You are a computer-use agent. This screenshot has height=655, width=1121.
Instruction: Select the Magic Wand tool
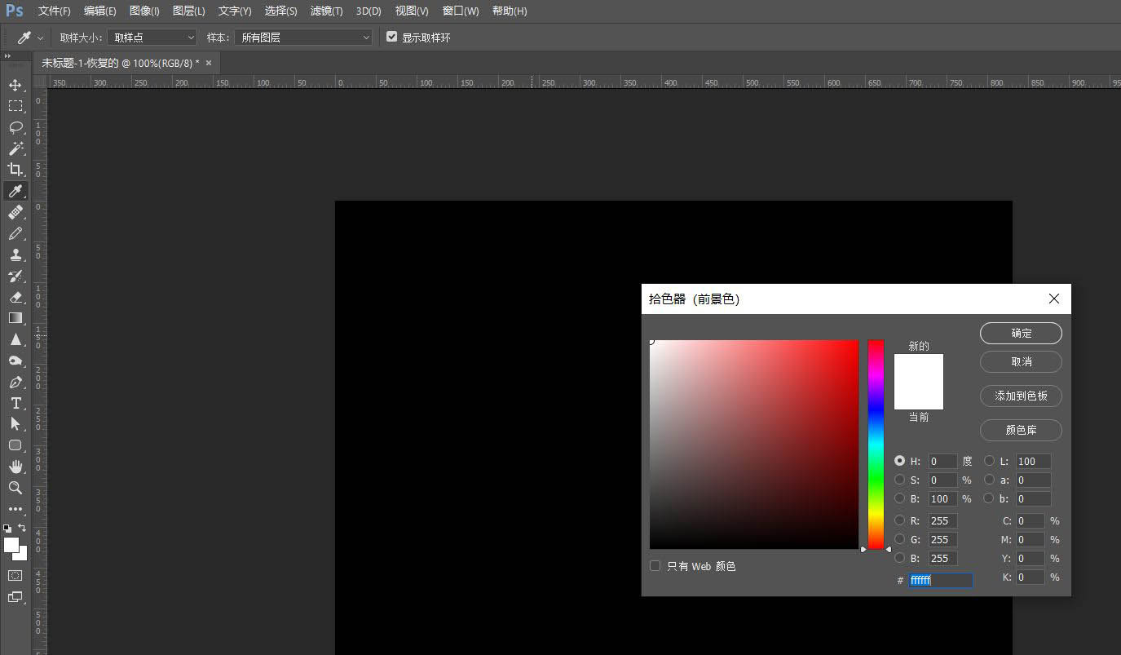(x=15, y=148)
